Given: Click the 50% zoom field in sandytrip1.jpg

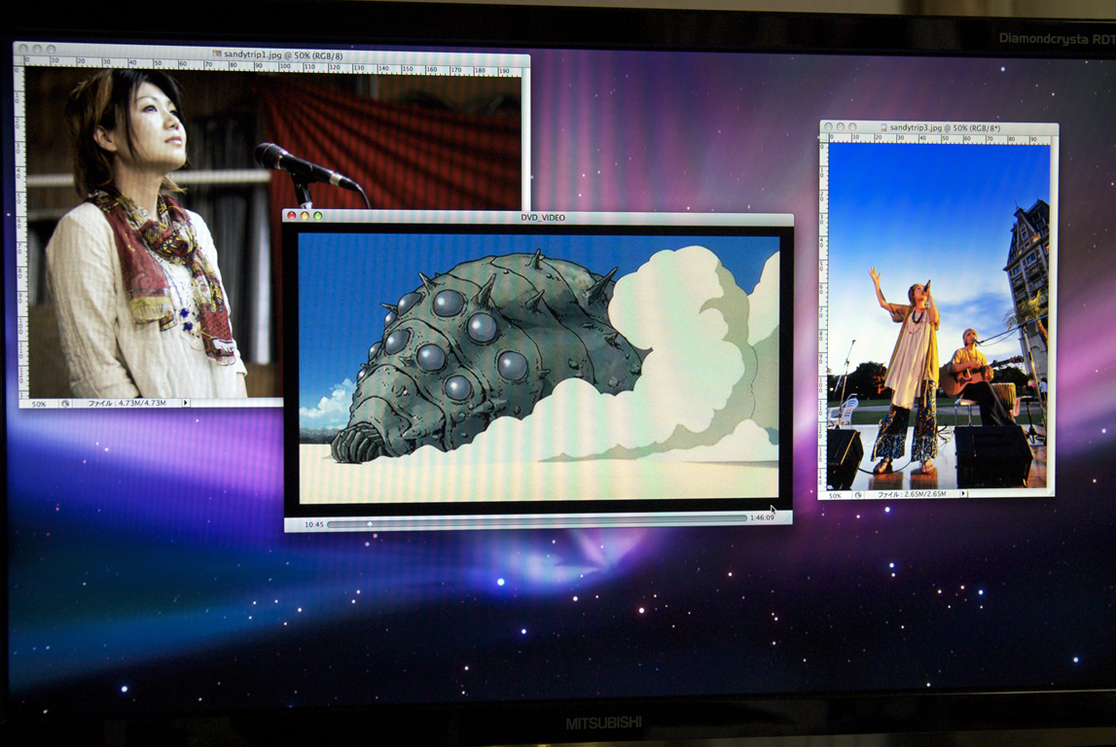Looking at the screenshot, I should (x=39, y=404).
